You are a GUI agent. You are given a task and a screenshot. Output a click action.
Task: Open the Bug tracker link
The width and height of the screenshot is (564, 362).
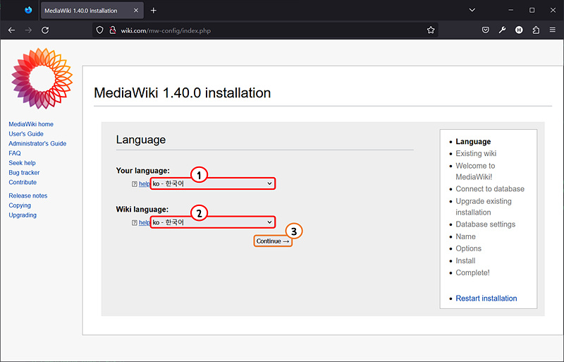[x=24, y=173]
